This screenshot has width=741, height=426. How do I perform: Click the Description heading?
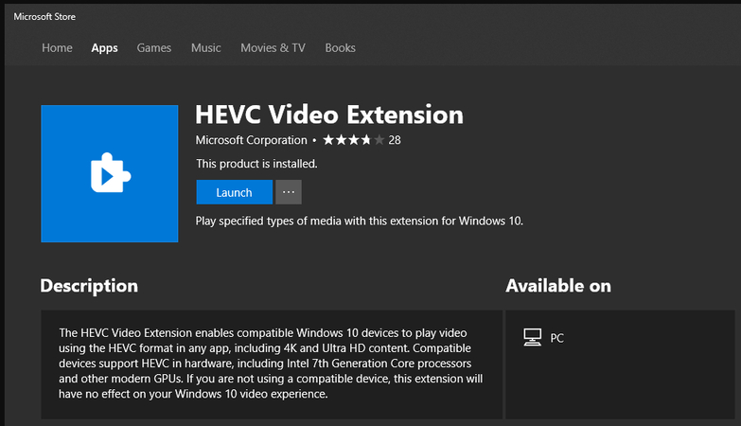click(x=89, y=286)
